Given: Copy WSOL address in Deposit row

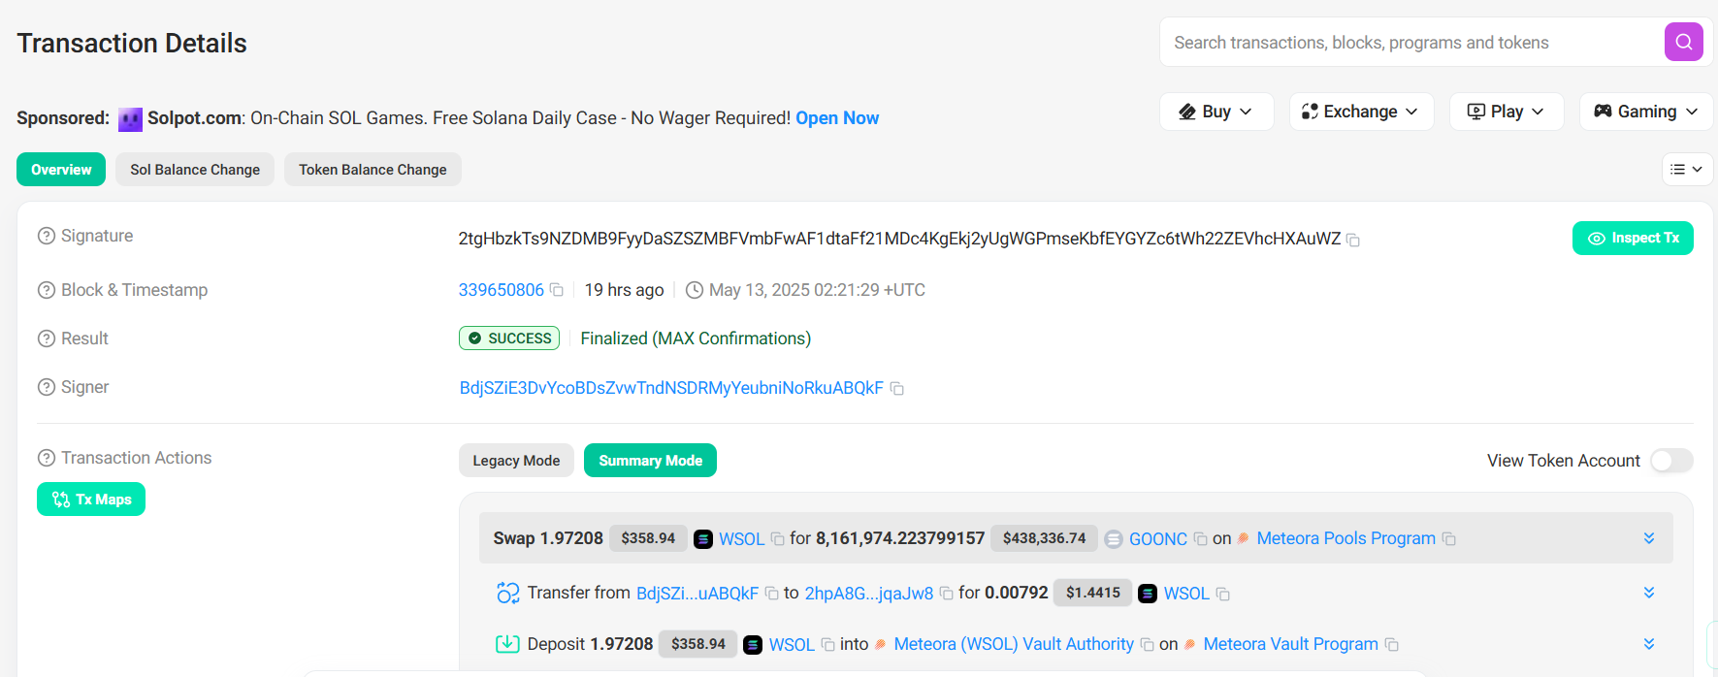Looking at the screenshot, I should click(827, 645).
